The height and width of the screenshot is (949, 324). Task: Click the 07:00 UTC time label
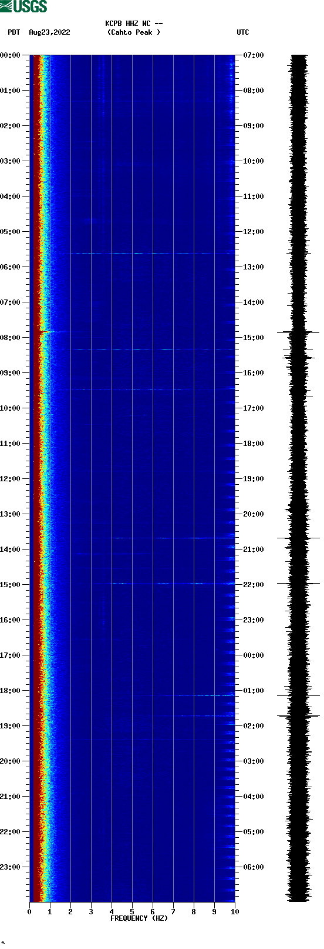(254, 55)
